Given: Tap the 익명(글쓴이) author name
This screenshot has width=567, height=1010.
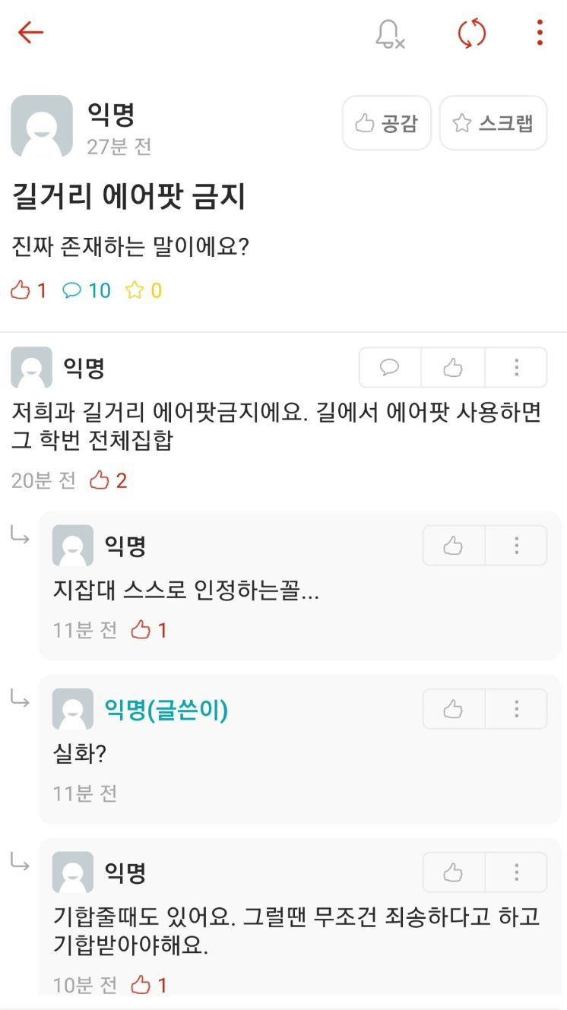Looking at the screenshot, I should coord(166,709).
